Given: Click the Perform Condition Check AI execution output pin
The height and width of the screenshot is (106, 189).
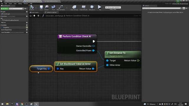Looking at the screenshot, I should 94,41.
